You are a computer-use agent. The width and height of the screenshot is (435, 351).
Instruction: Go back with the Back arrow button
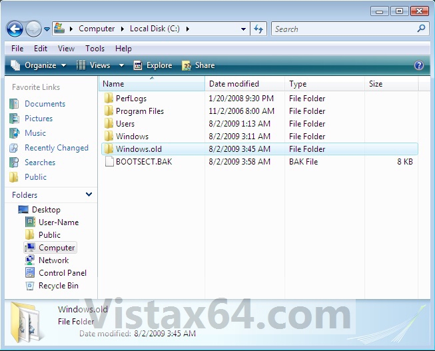point(15,29)
